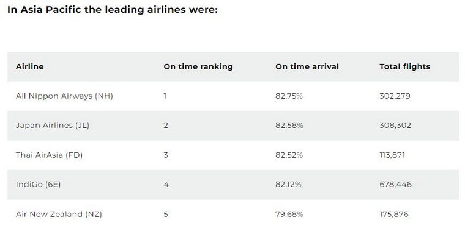This screenshot has width=465, height=228.
Task: Click the 82.75% on time arrival value
Action: [289, 96]
